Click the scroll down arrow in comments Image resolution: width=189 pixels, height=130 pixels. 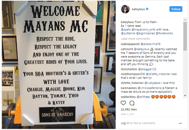coord(185,96)
